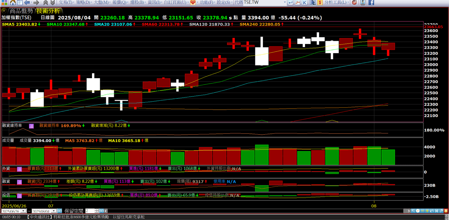Click the Home icon in toolbar
The width and height of the screenshot is (449, 220).
pos(13,3)
